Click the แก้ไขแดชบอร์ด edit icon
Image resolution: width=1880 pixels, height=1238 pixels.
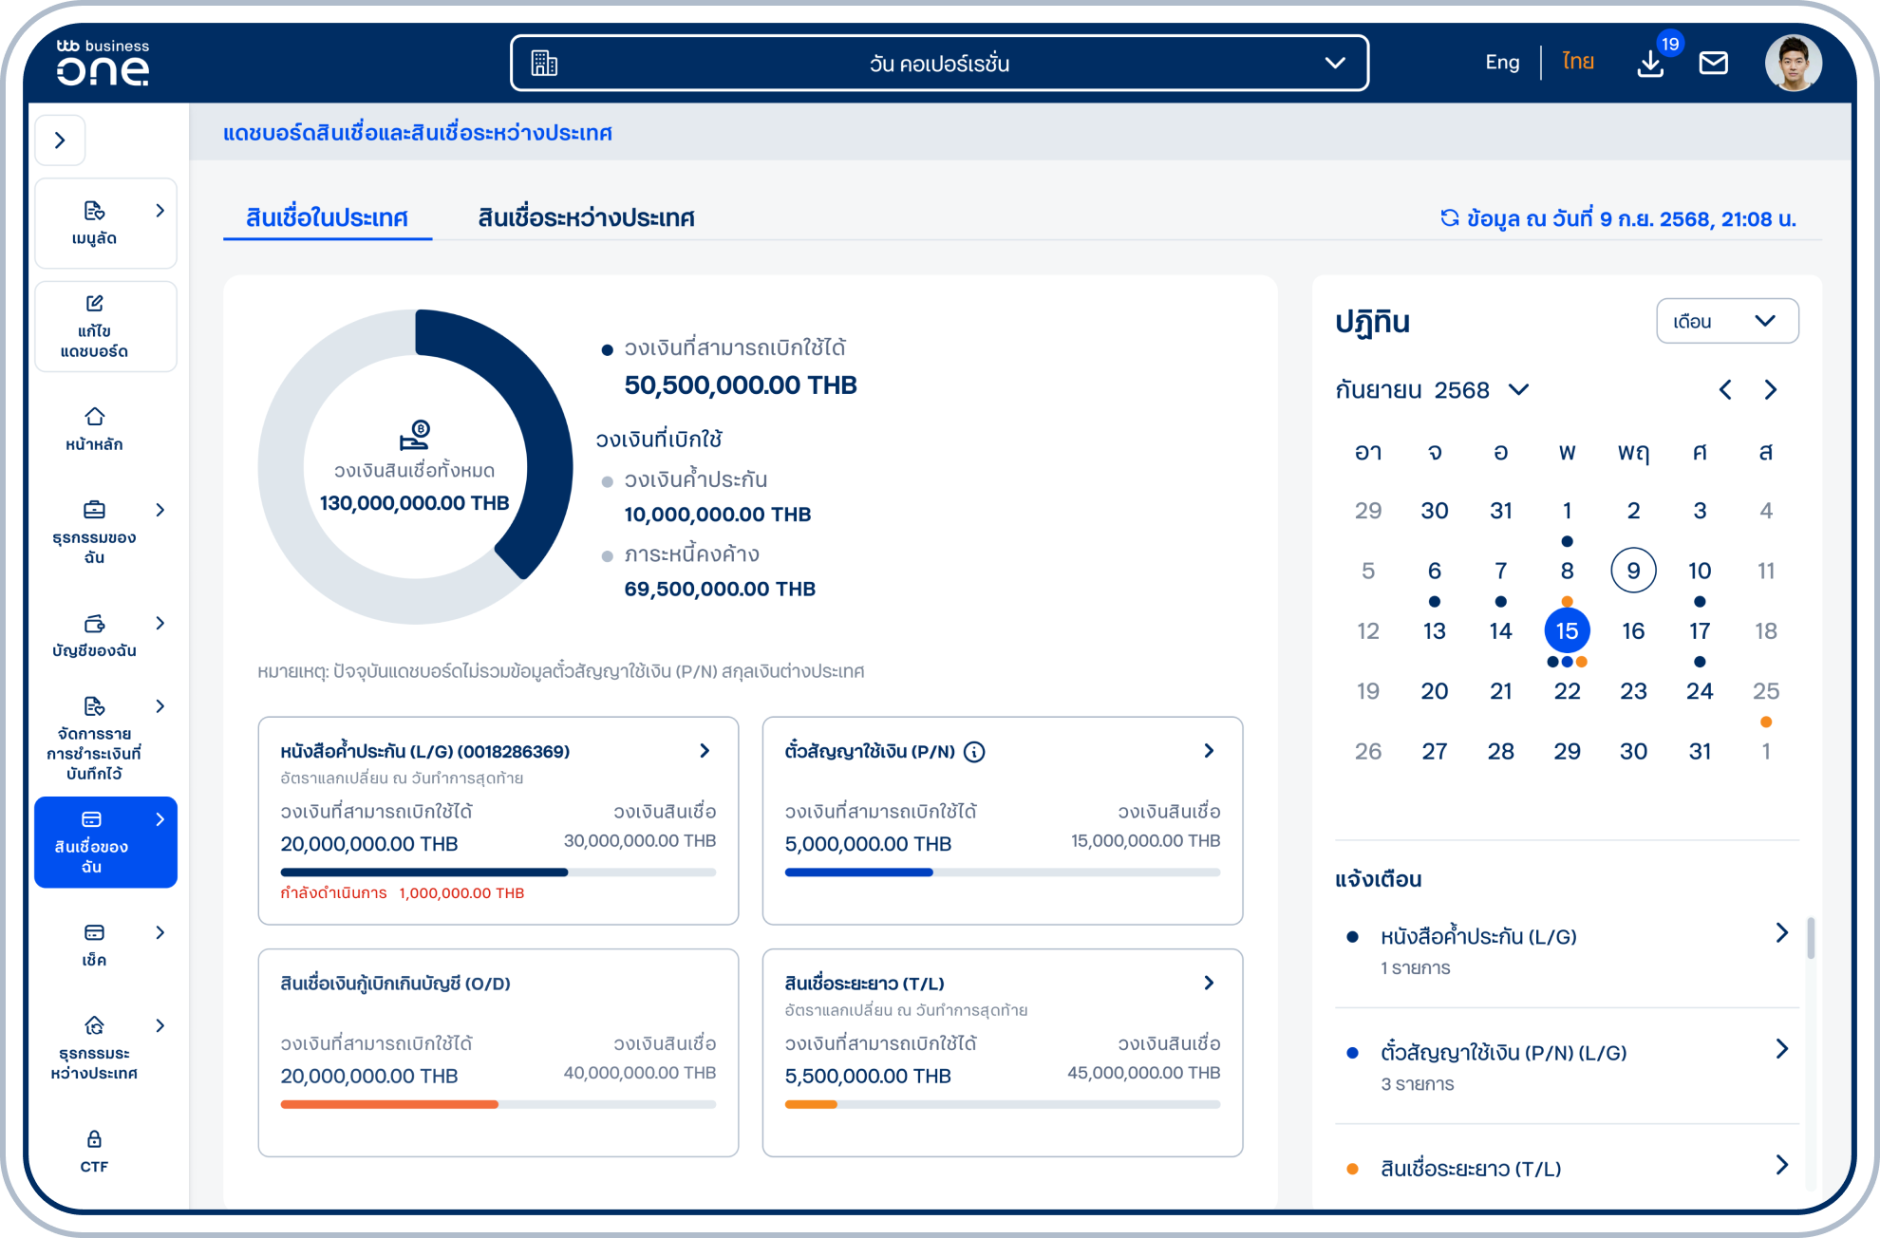click(x=94, y=304)
